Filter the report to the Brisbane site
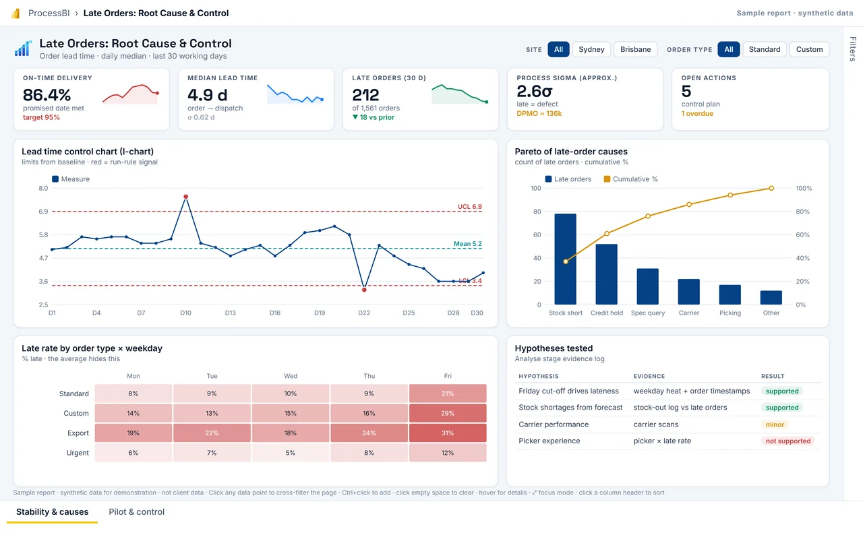The width and height of the screenshot is (863, 539). tap(636, 49)
